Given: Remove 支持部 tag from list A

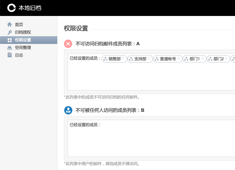Looking at the screenshot, I should (x=149, y=58).
